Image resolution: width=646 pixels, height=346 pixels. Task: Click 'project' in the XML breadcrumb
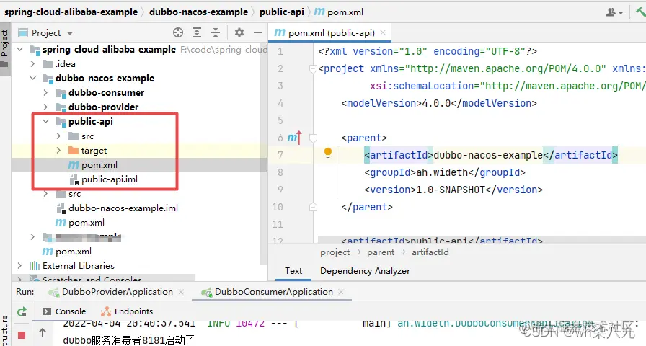[335, 252]
